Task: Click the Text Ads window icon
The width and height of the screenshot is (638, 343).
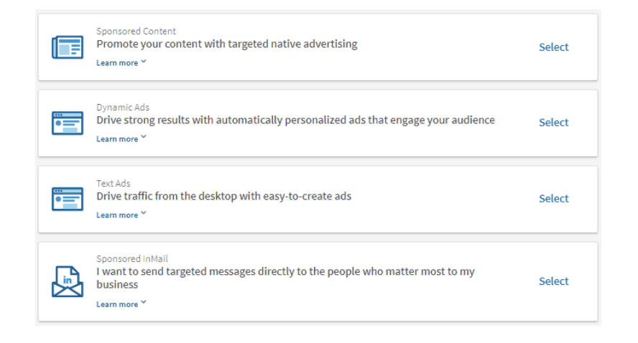Action: click(x=68, y=199)
